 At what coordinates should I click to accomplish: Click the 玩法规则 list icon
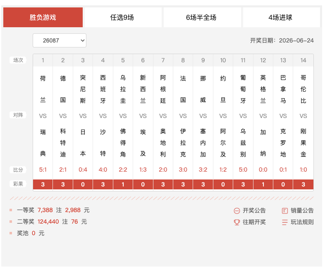pyautogui.click(x=285, y=222)
